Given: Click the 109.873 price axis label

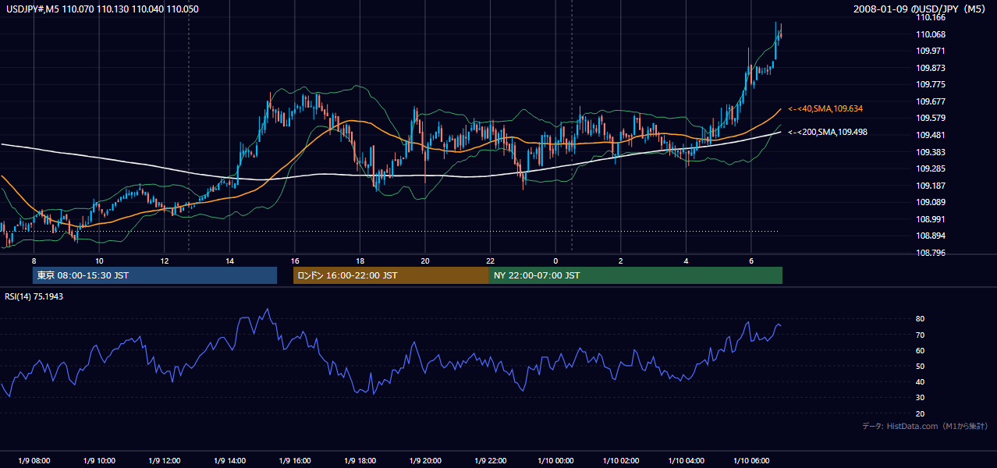Looking at the screenshot, I should [x=931, y=68].
